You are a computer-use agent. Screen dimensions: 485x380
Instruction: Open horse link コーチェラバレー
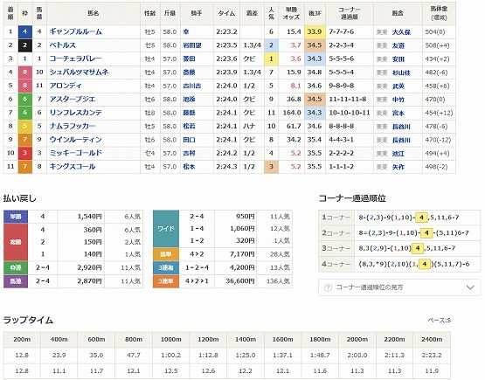(75, 59)
